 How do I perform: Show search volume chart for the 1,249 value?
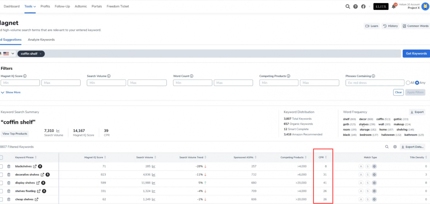pyautogui.click(x=154, y=199)
